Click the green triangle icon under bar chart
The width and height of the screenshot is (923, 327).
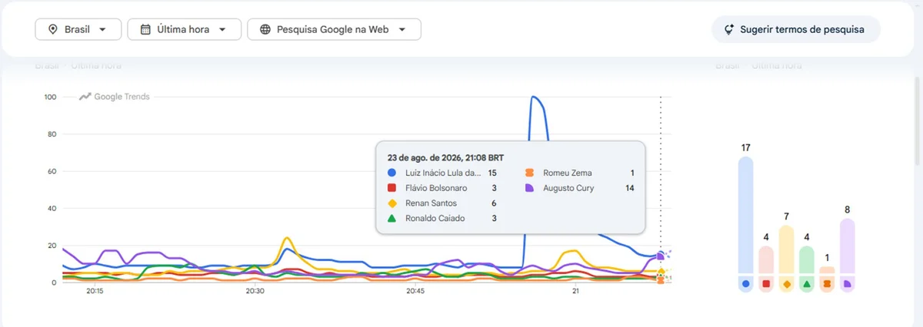[807, 284]
